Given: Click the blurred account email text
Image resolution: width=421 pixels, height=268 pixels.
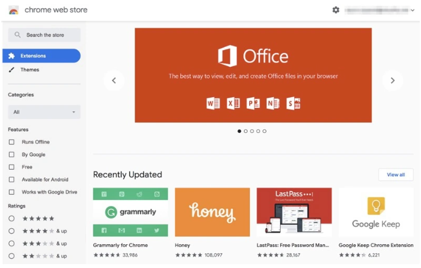Looking at the screenshot, I should [x=377, y=10].
